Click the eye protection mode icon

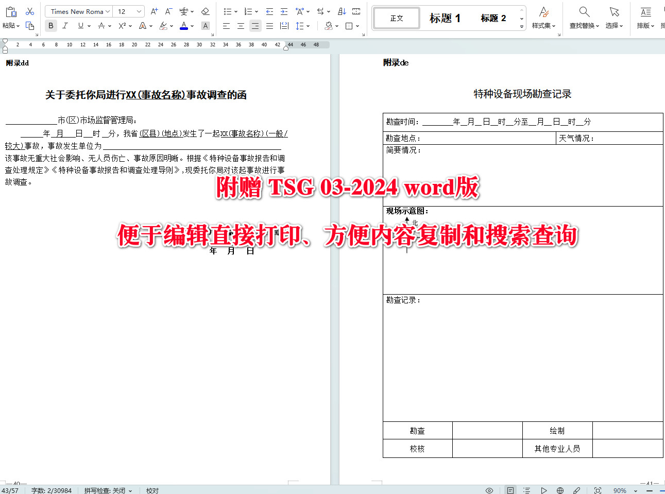coord(489,490)
